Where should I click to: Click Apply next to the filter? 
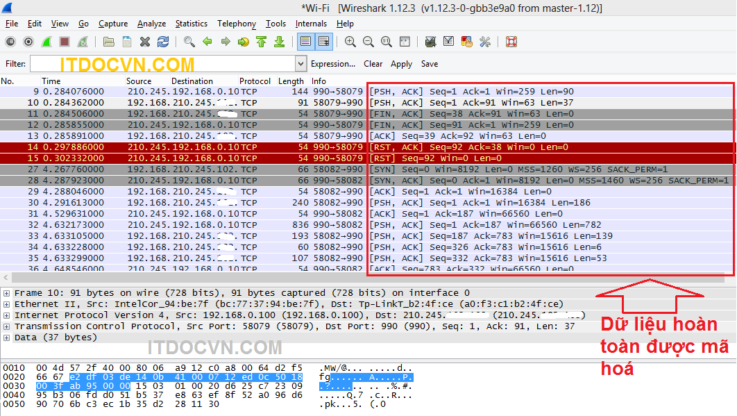pos(401,64)
